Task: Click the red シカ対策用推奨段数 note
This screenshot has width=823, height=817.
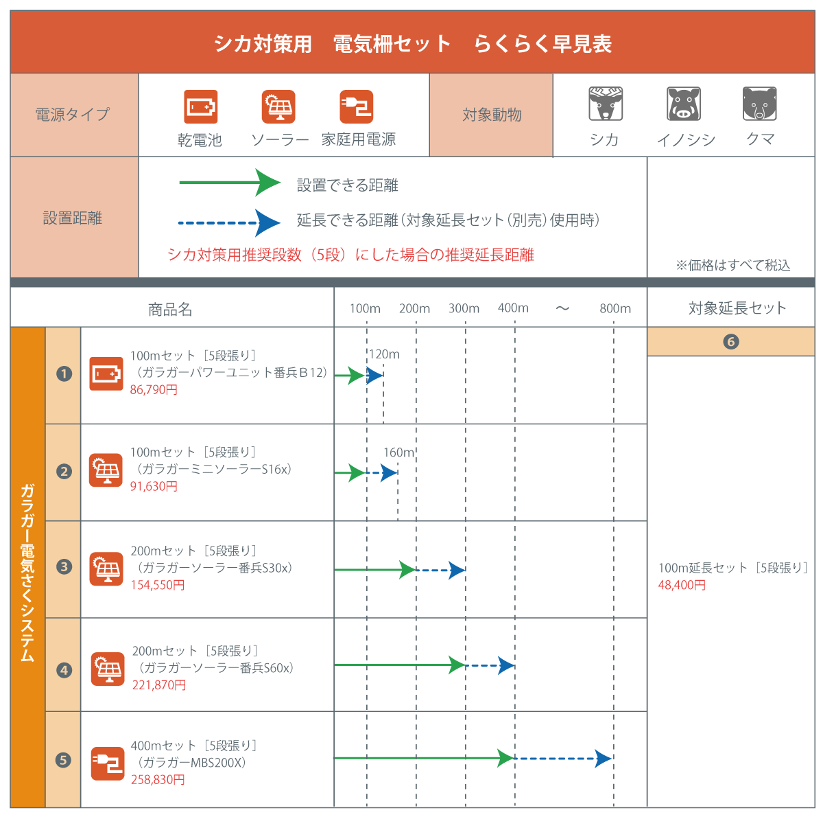Action: click(350, 255)
